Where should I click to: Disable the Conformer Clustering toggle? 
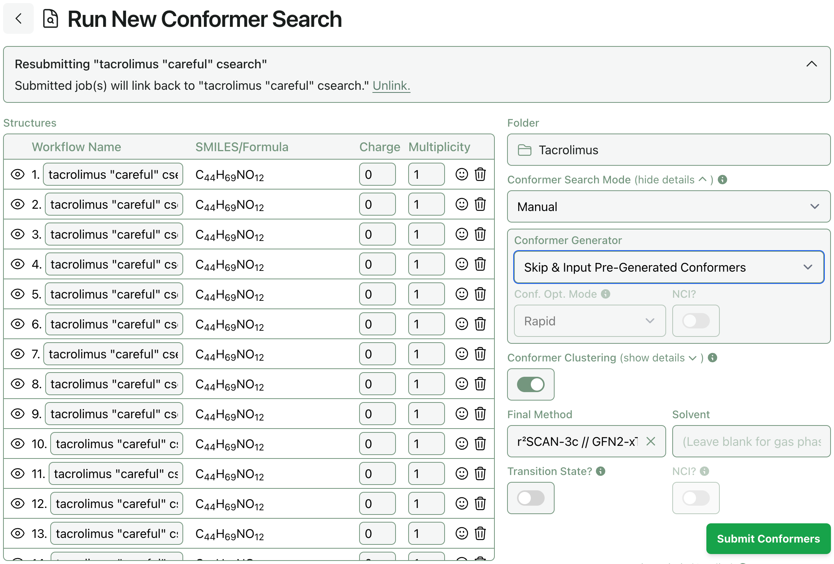[x=530, y=384]
